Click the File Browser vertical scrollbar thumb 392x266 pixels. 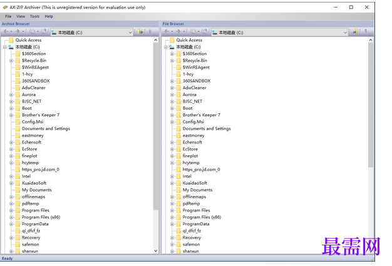tap(371, 105)
